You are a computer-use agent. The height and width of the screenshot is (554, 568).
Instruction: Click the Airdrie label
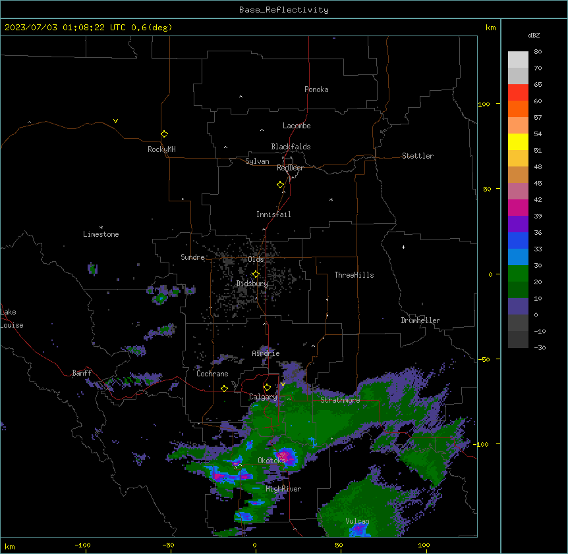[x=266, y=353]
